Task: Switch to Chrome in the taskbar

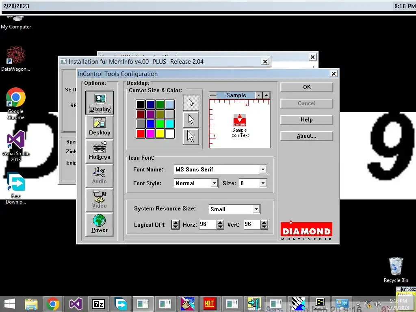Action: (x=53, y=304)
